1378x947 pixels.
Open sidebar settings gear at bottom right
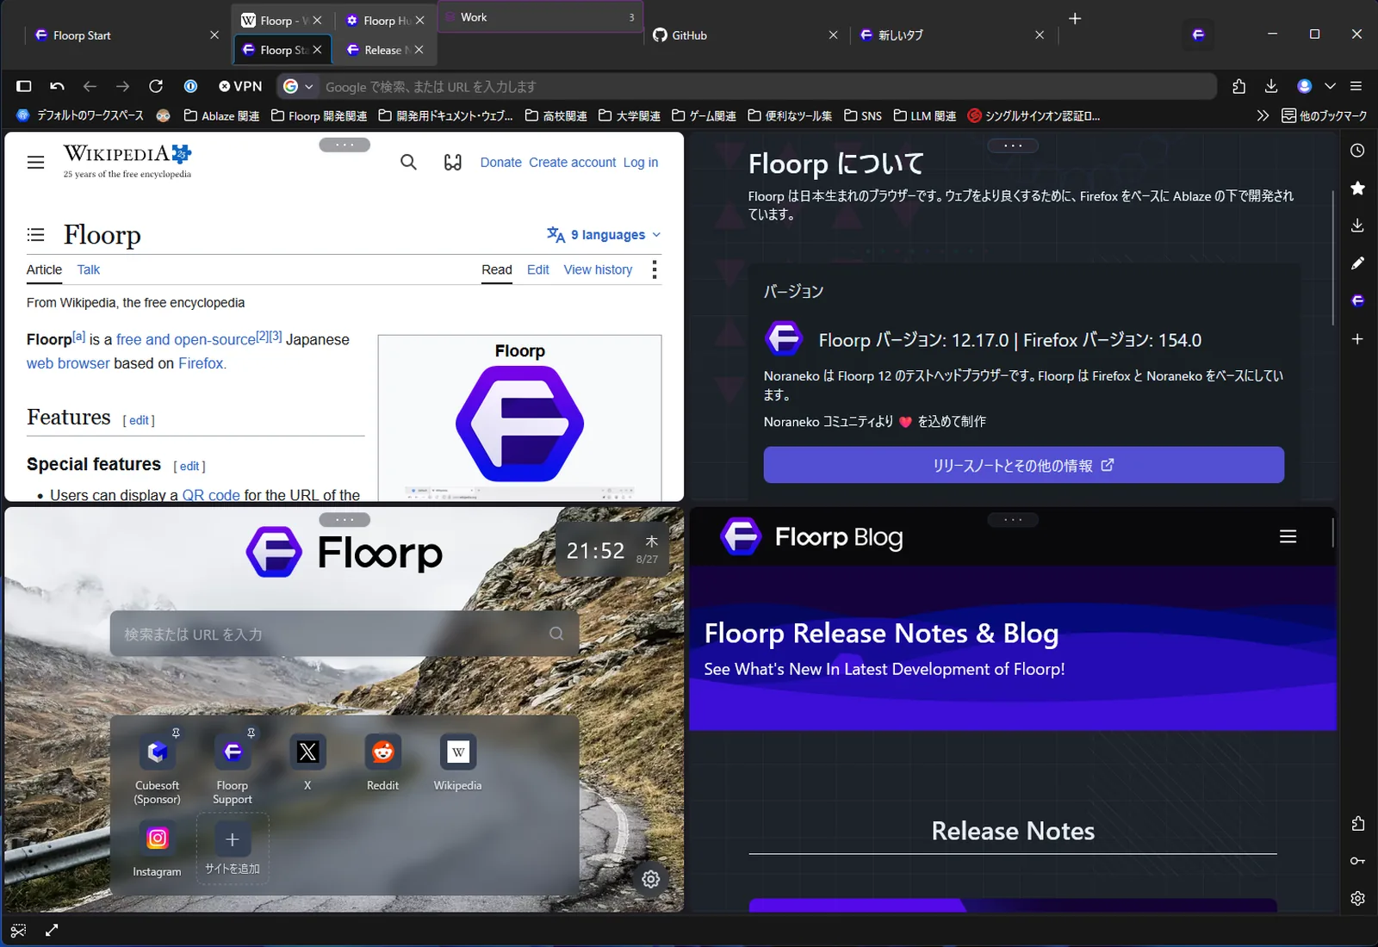click(1357, 898)
